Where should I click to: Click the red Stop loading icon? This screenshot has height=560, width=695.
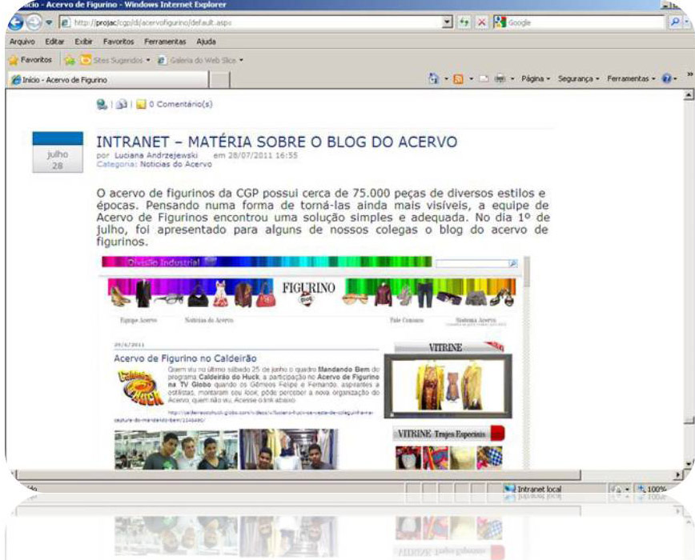click(x=480, y=22)
